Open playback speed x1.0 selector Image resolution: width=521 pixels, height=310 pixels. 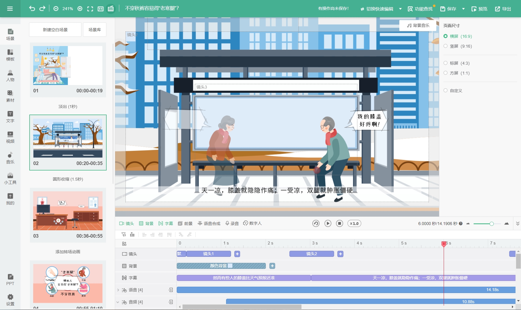tap(354, 223)
